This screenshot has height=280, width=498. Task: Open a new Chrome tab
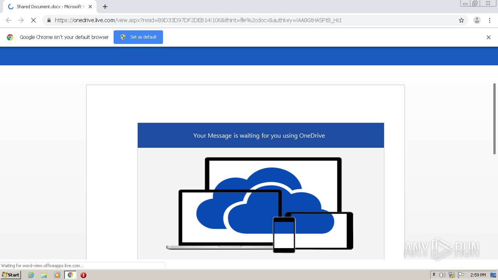[105, 7]
